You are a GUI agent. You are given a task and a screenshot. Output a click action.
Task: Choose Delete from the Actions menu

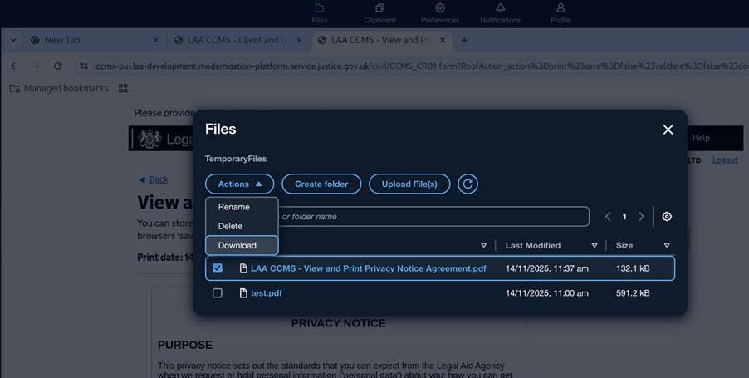[x=231, y=226]
